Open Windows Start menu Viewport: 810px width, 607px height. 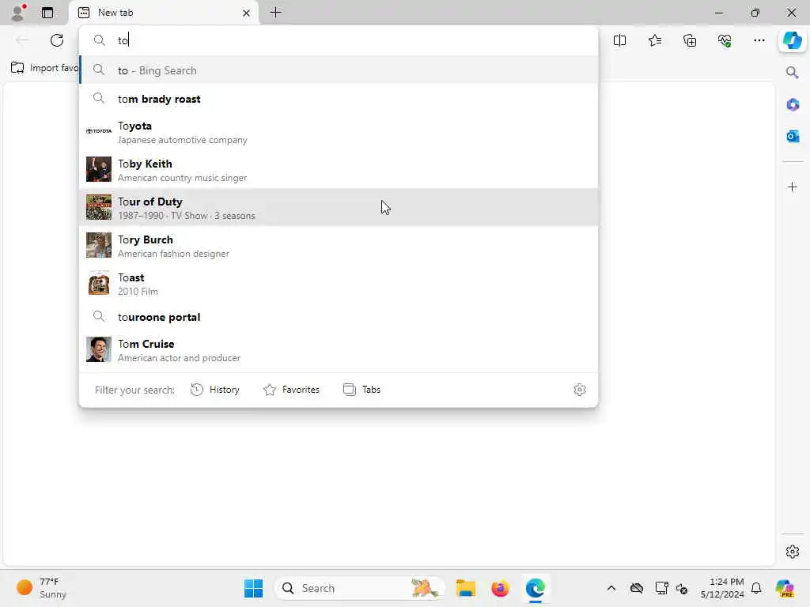click(x=253, y=588)
